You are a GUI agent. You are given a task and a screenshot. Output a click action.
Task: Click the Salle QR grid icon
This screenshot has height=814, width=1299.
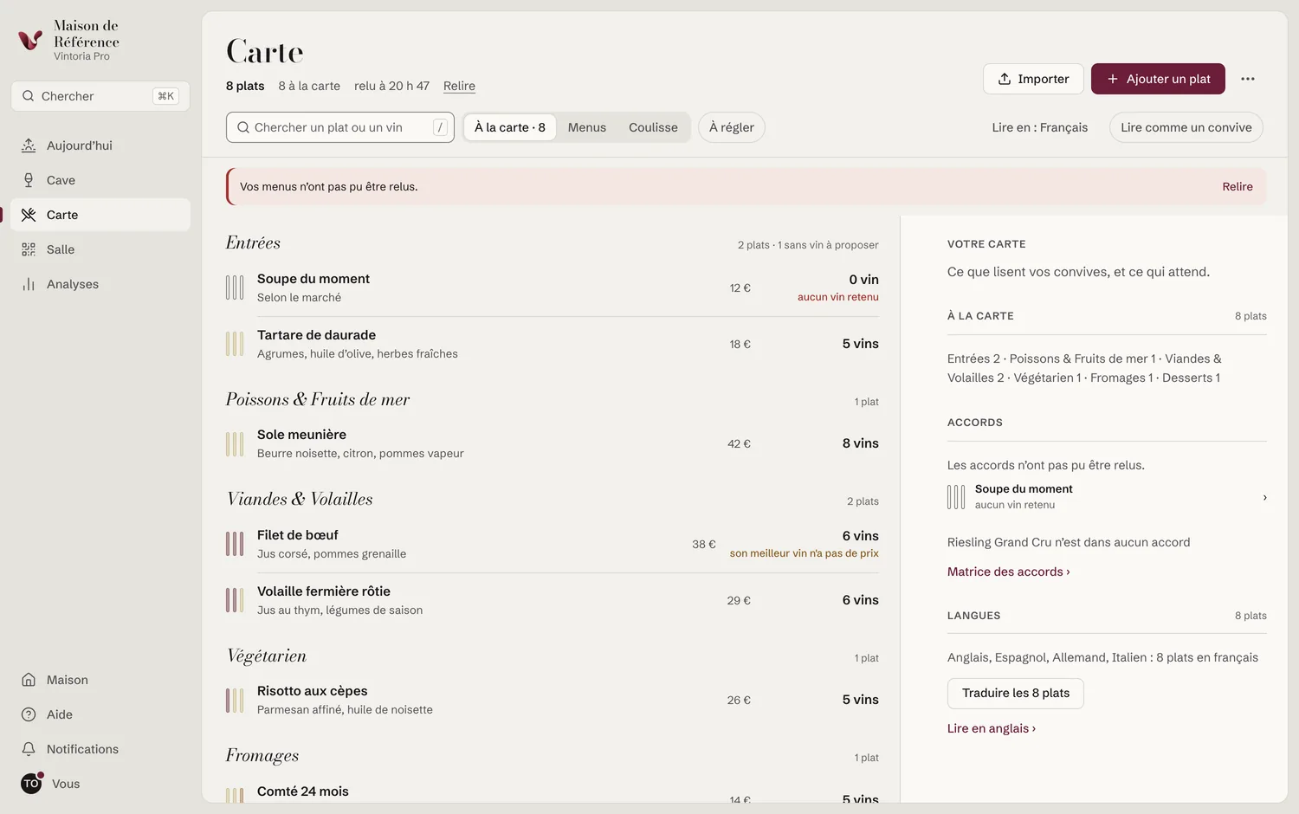[x=29, y=249]
